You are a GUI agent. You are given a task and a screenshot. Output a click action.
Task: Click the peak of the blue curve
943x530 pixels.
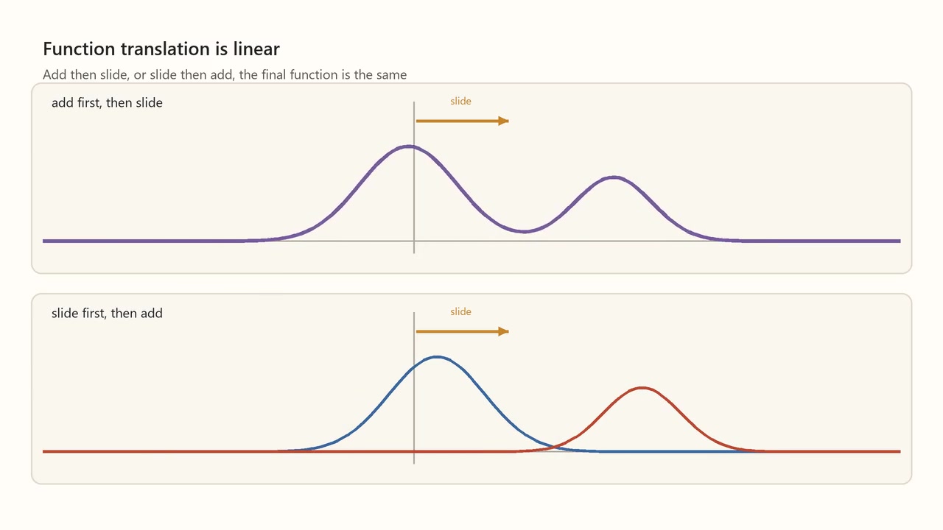click(x=438, y=357)
